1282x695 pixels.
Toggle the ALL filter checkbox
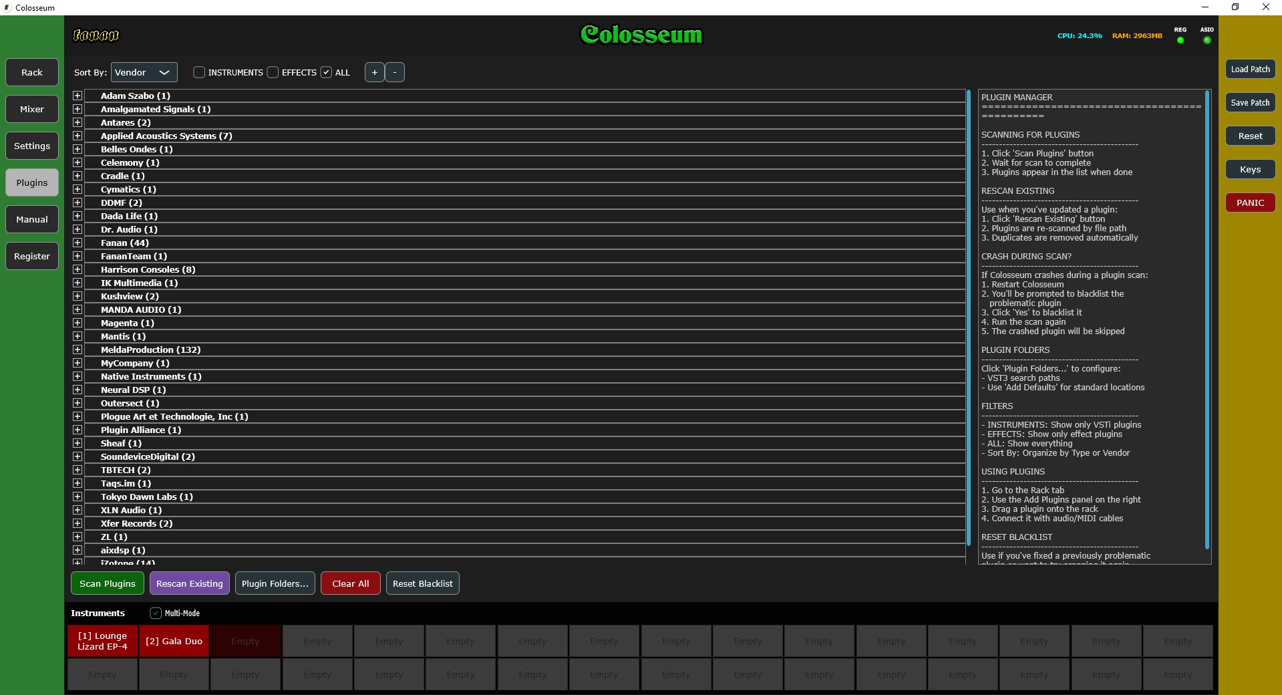[x=326, y=72]
